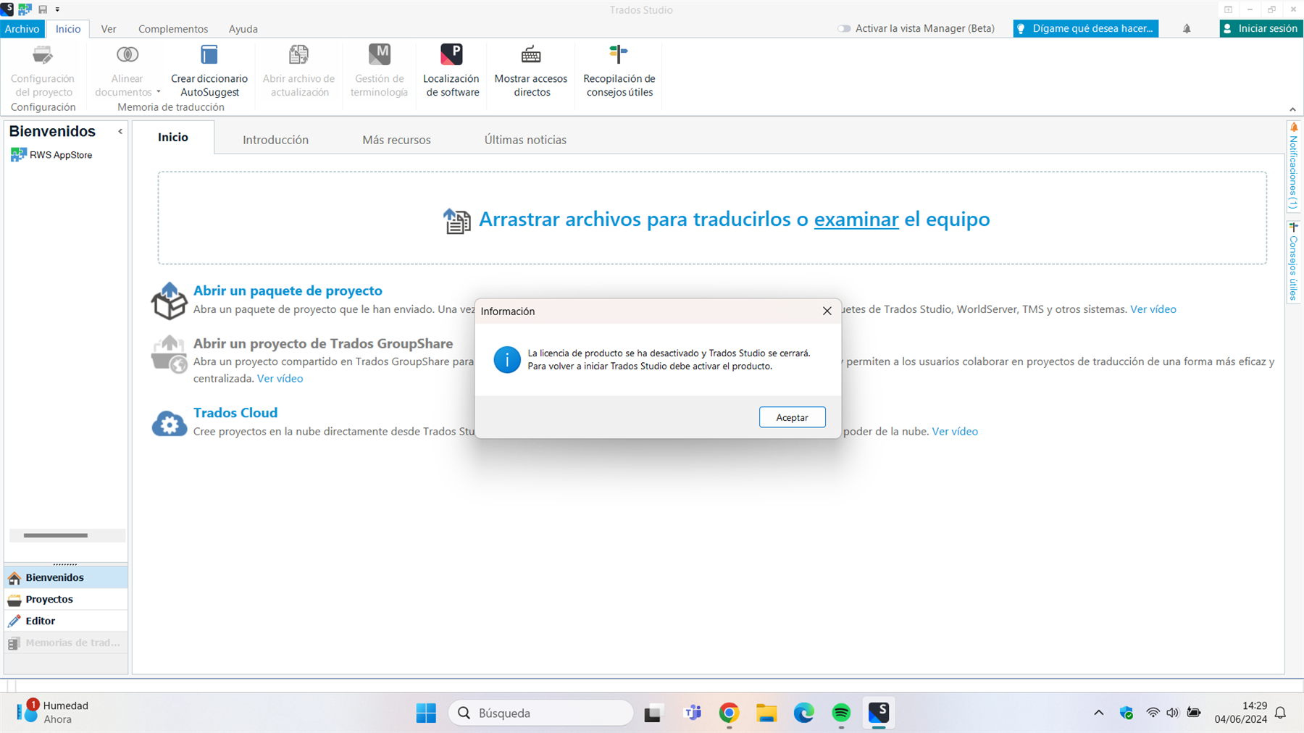Show hidden system tray icons
The width and height of the screenshot is (1304, 733).
(x=1099, y=713)
